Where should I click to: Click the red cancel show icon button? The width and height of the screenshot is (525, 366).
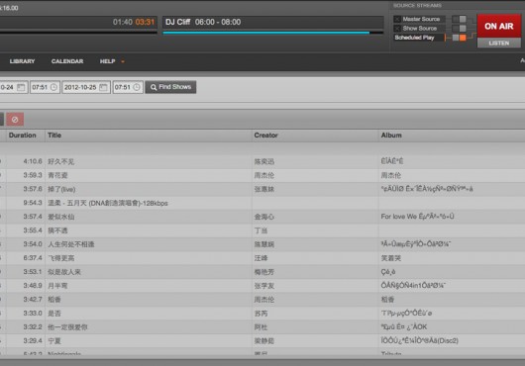[x=15, y=120]
